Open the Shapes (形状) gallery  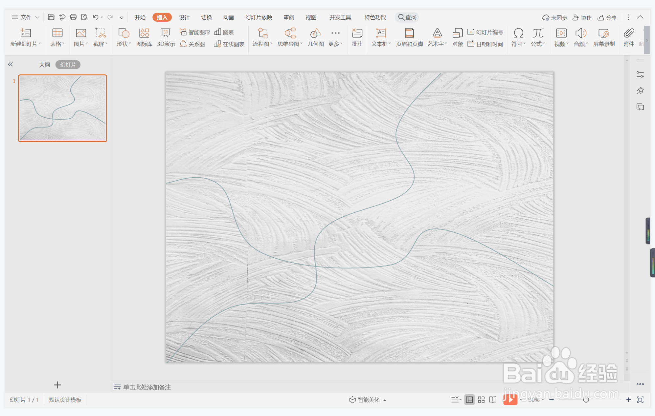pyautogui.click(x=124, y=33)
